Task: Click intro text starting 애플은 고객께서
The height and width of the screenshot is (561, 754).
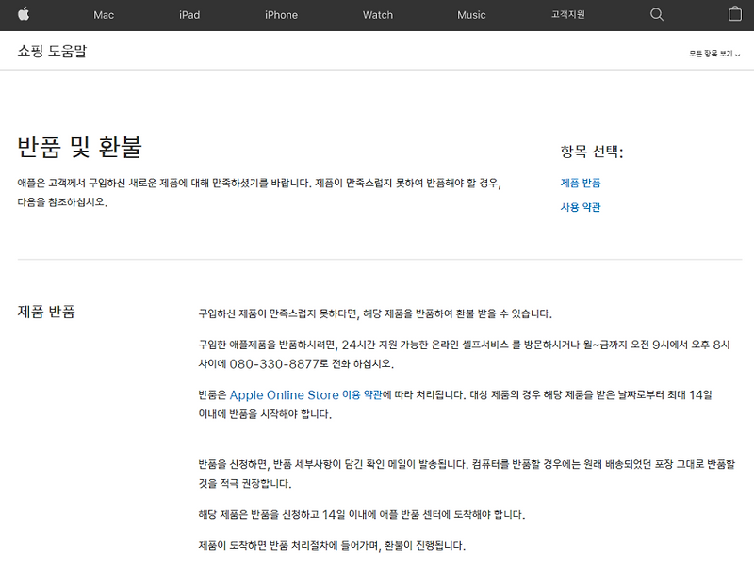Action: (x=260, y=192)
